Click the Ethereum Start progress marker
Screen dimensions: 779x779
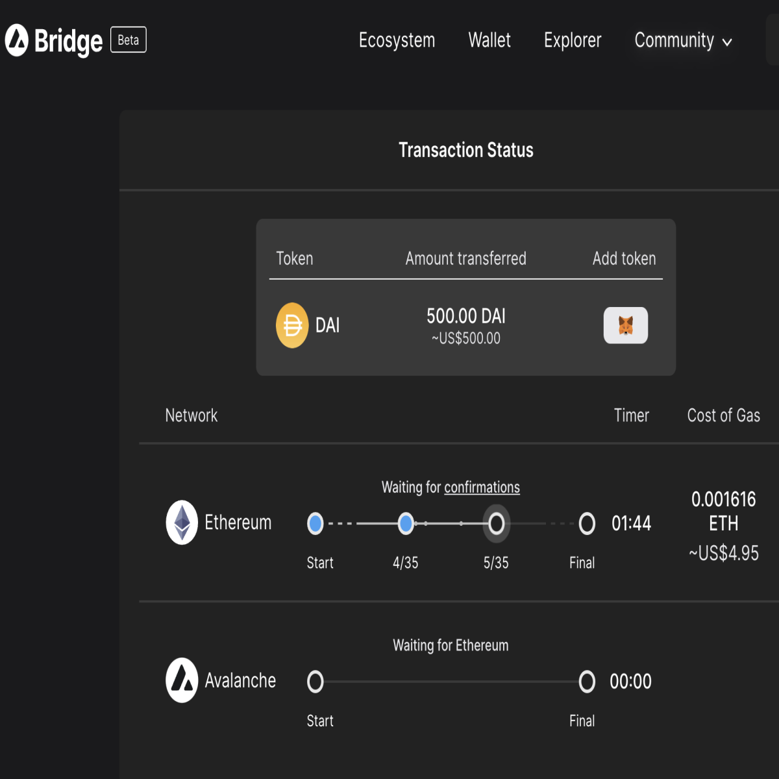315,523
